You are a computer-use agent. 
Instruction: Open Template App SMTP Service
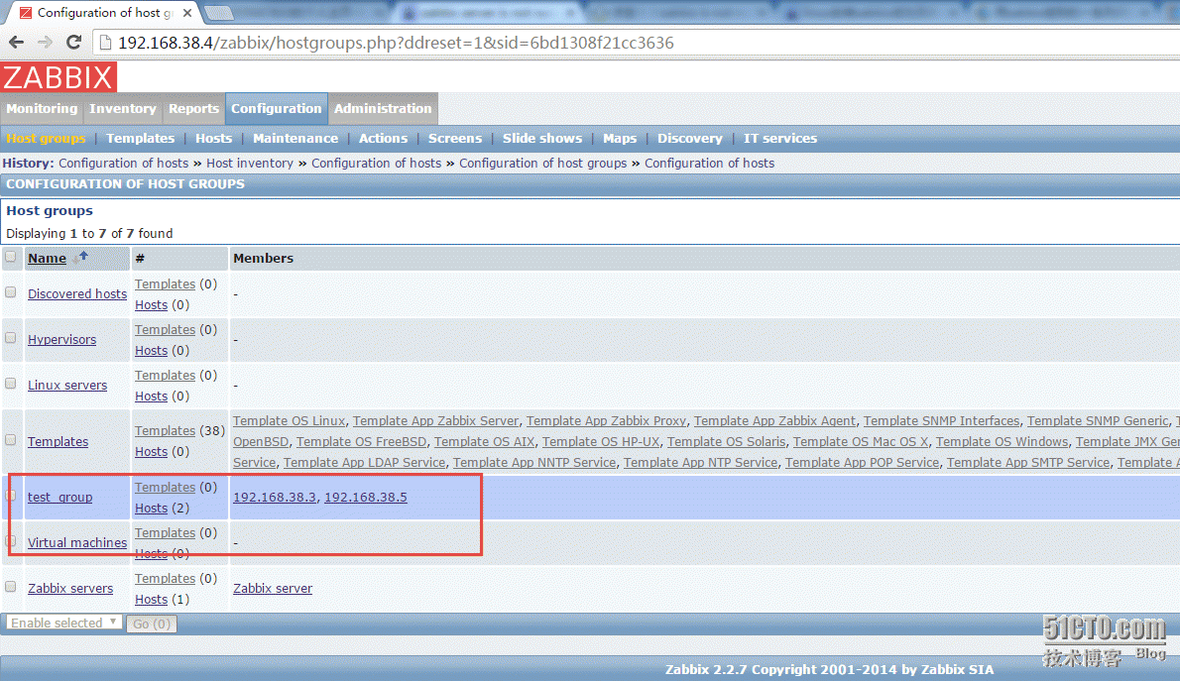(1028, 463)
